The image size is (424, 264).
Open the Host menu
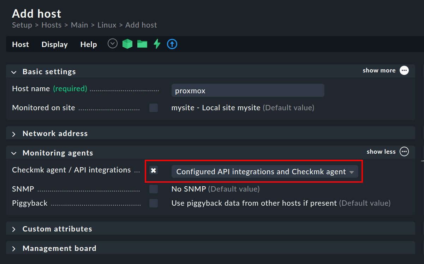20,44
